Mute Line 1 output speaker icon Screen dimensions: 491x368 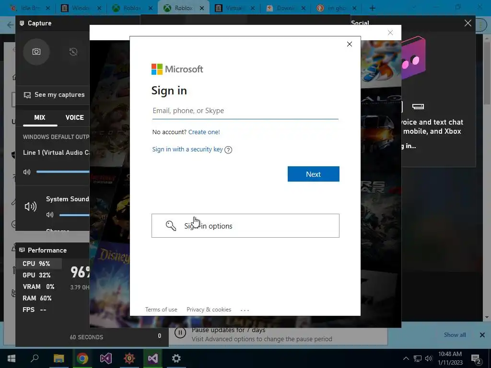pyautogui.click(x=27, y=172)
